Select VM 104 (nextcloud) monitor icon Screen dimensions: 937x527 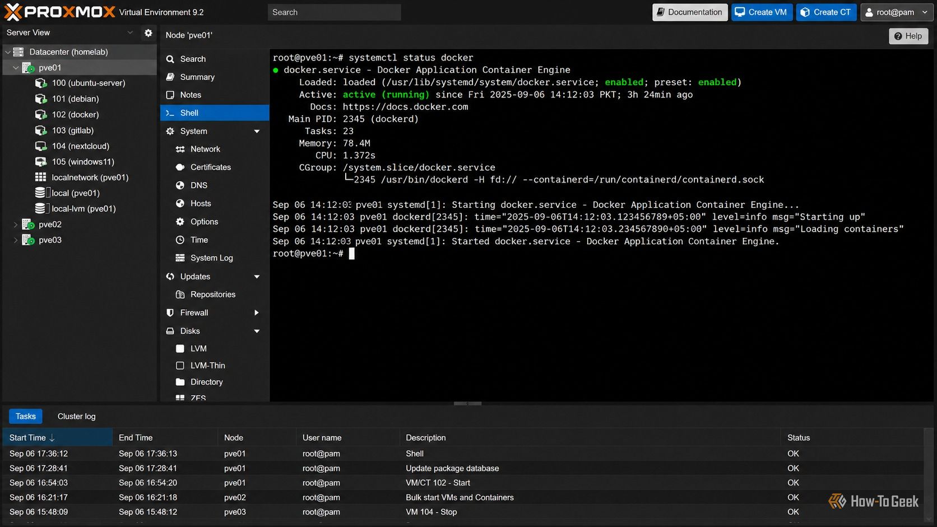(x=41, y=146)
